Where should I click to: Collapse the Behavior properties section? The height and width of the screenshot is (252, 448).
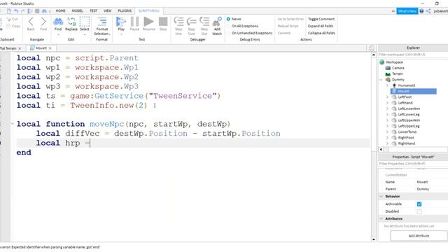pos(381,196)
